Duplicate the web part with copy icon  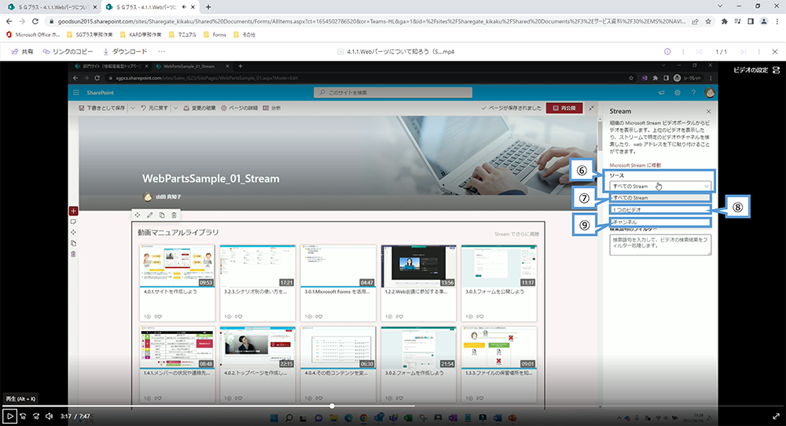162,215
